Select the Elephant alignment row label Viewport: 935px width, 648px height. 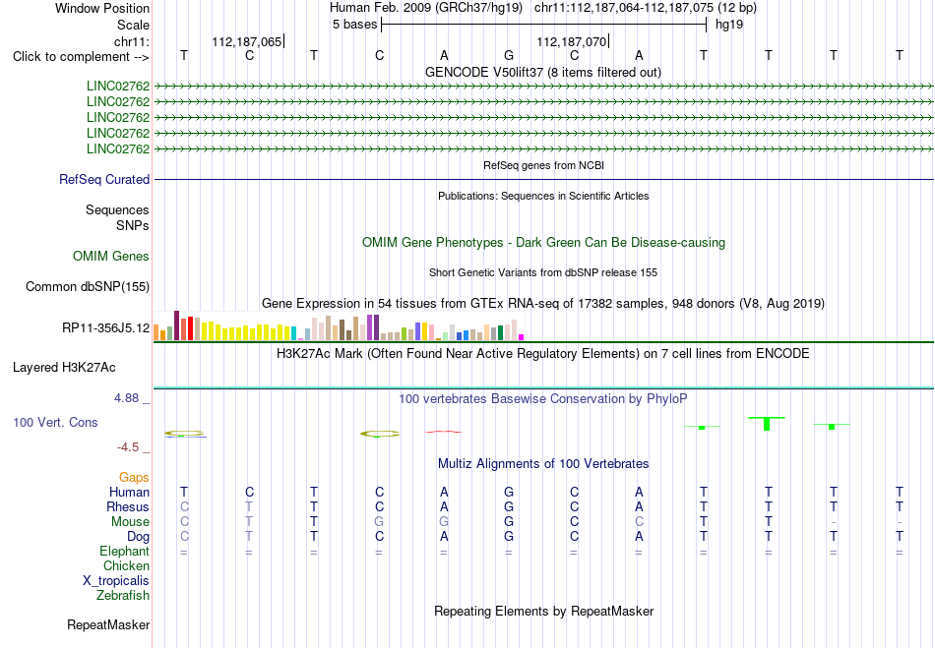click(124, 551)
